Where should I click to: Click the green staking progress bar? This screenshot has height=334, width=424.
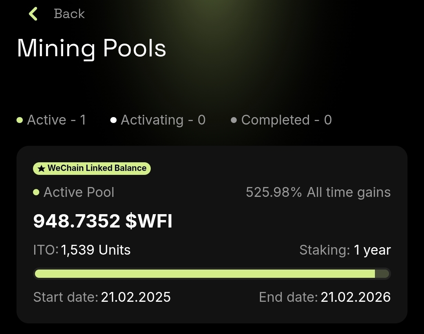(x=205, y=273)
